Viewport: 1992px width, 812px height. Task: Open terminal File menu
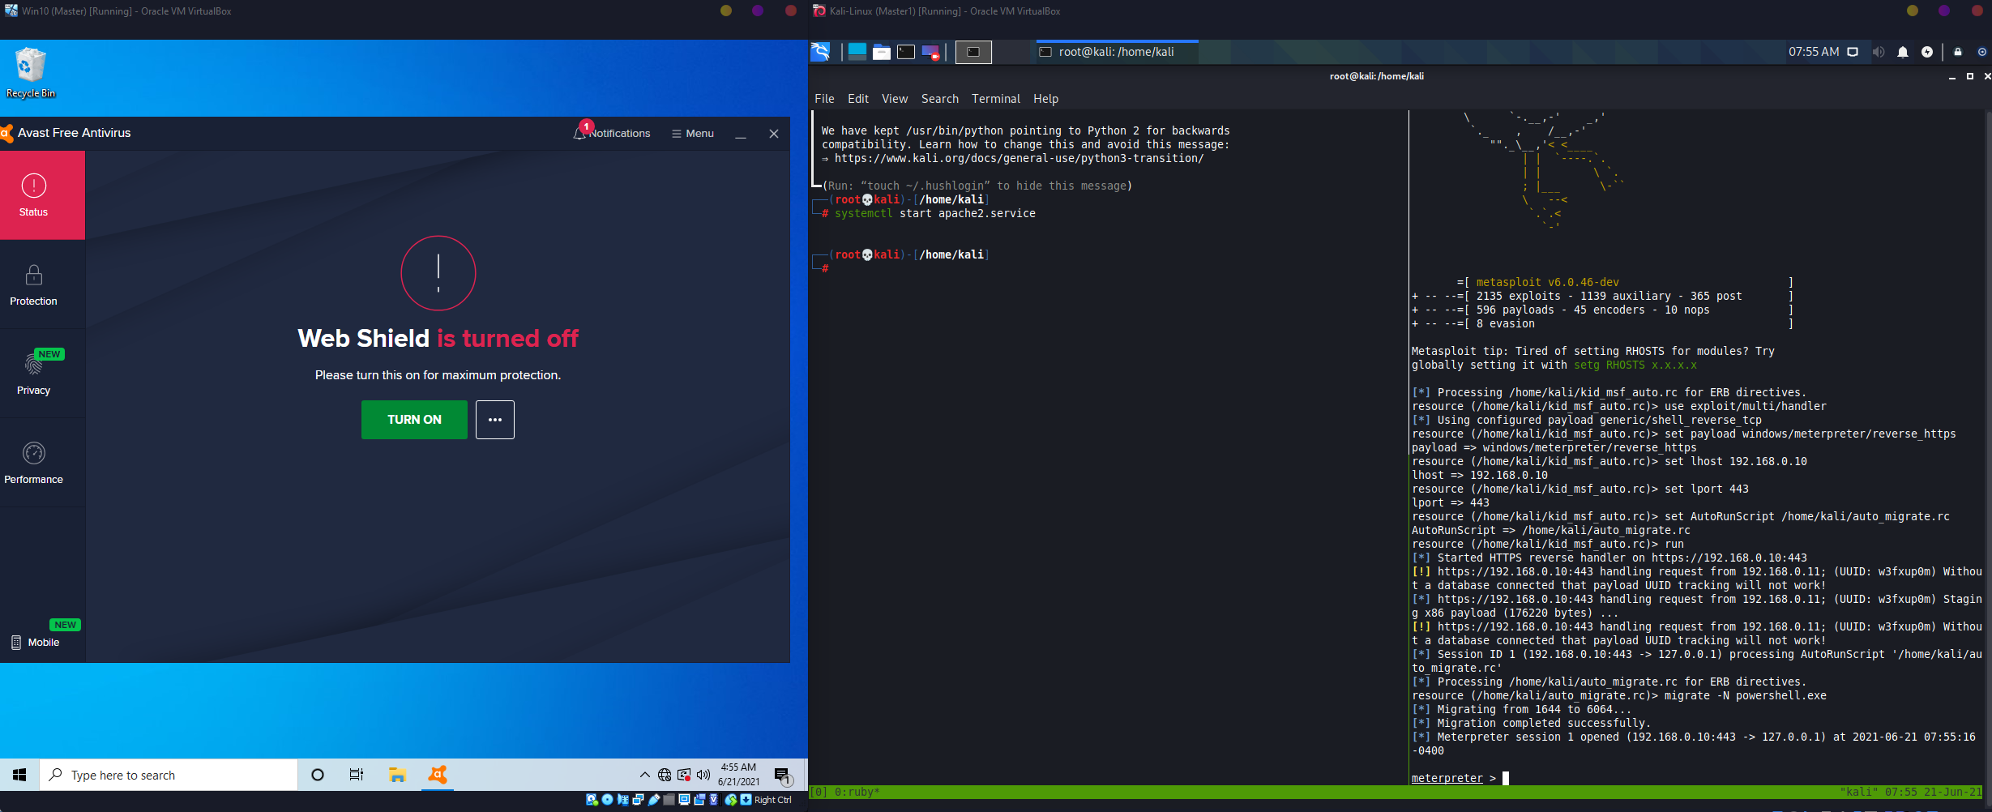[824, 99]
